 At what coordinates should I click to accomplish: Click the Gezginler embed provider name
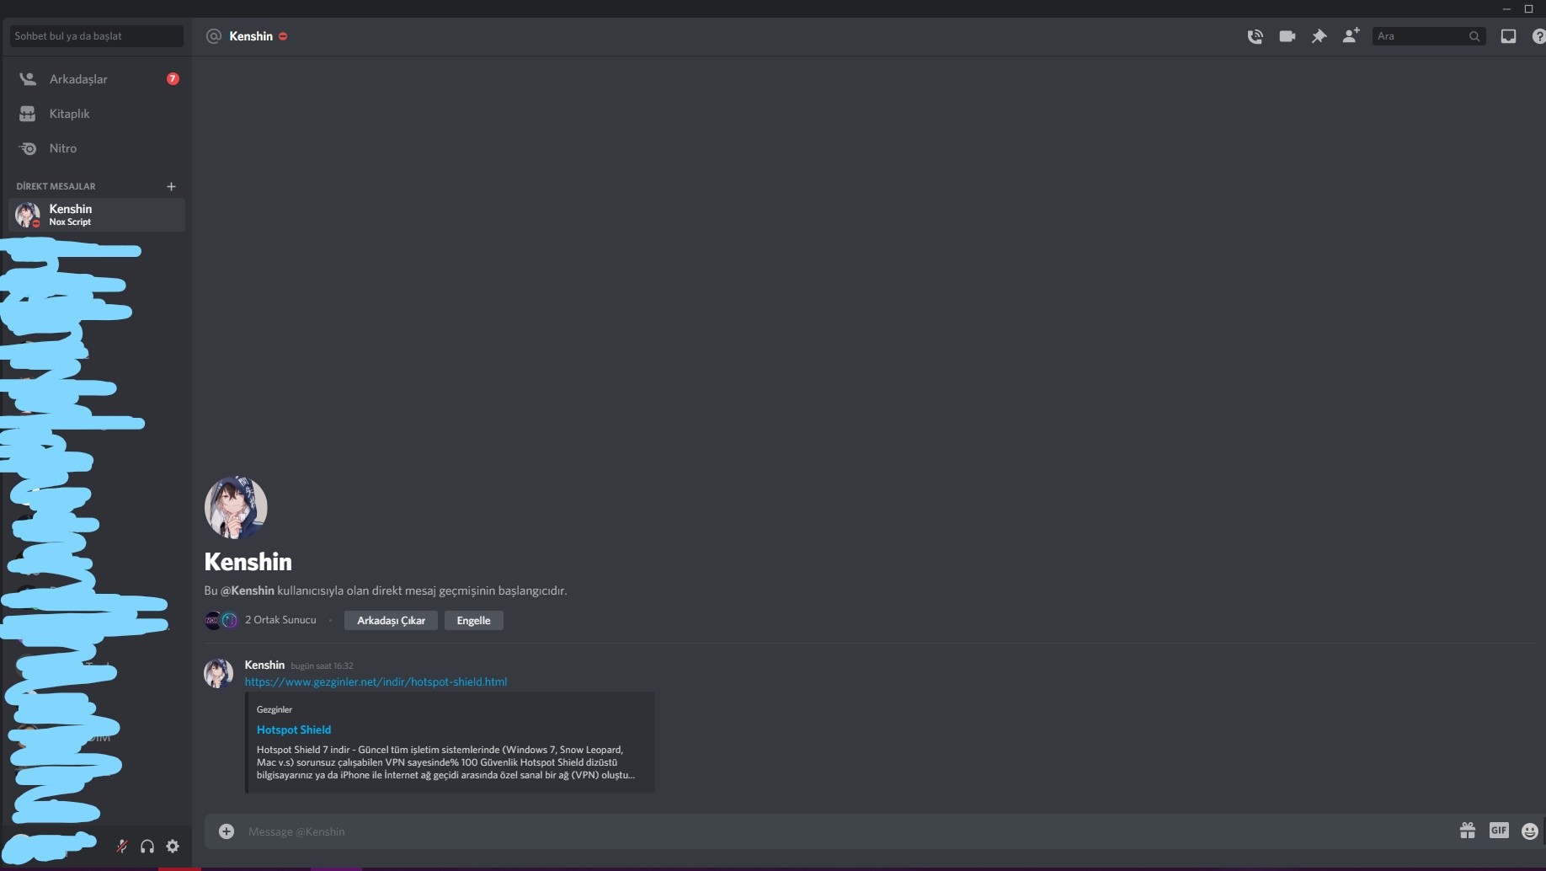pos(275,709)
